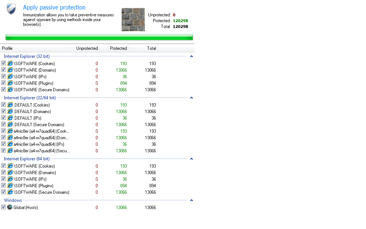Toggle checkbox for a4nic8er (a4-w7quad64) (Dom... row
Viewport: 366px width, 229px height.
coord(4,137)
